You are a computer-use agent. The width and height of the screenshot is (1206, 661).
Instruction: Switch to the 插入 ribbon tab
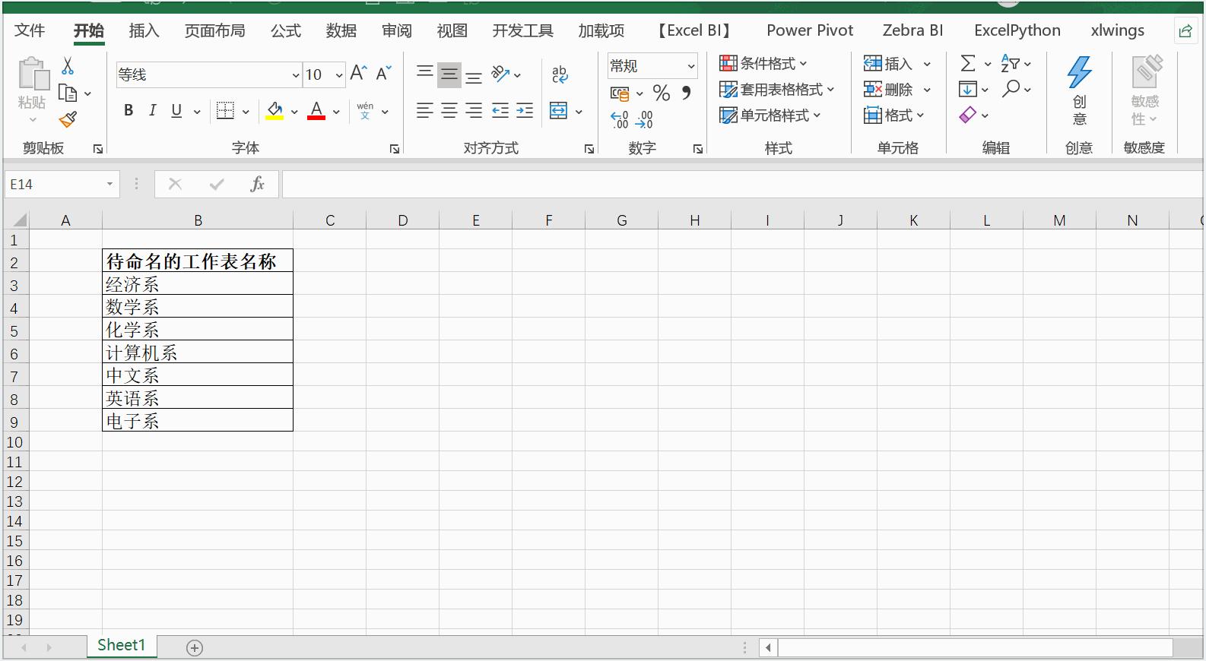click(144, 30)
